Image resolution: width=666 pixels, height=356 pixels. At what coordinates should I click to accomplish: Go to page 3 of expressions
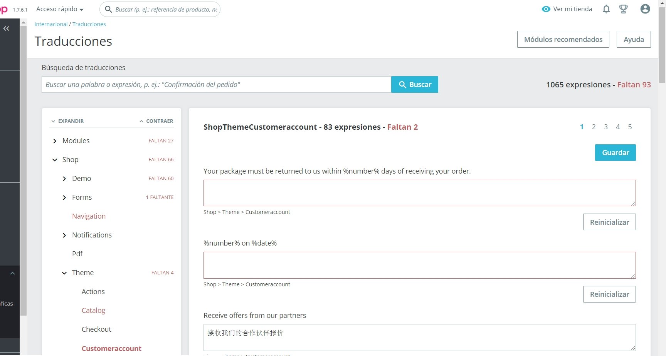point(605,127)
